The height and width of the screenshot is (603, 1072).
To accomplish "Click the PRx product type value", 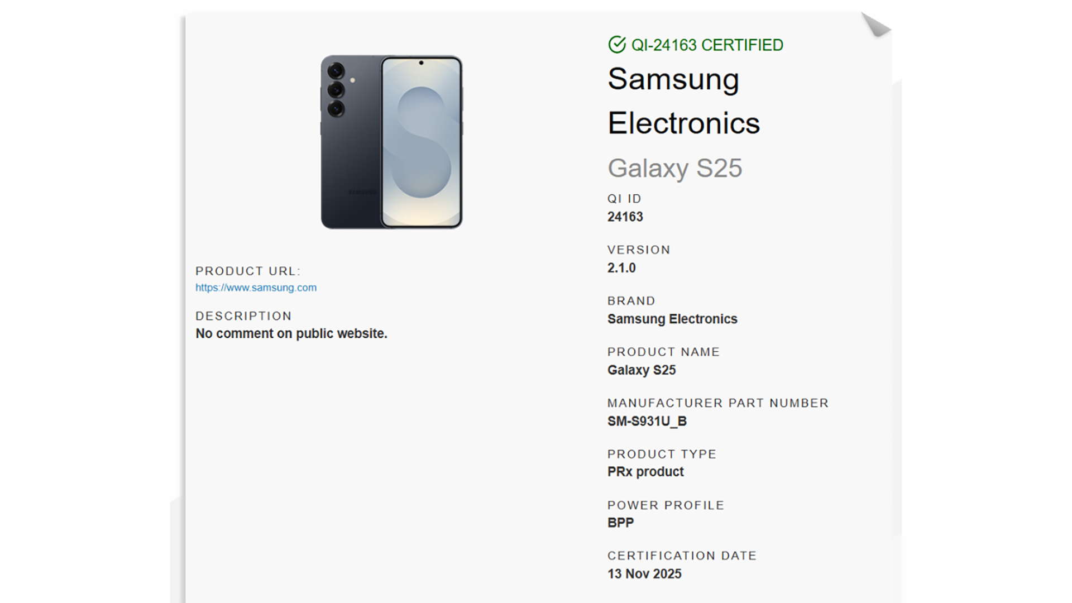I will 645,472.
